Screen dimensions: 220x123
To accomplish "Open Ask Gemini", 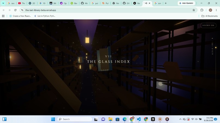I will point(186,3).
